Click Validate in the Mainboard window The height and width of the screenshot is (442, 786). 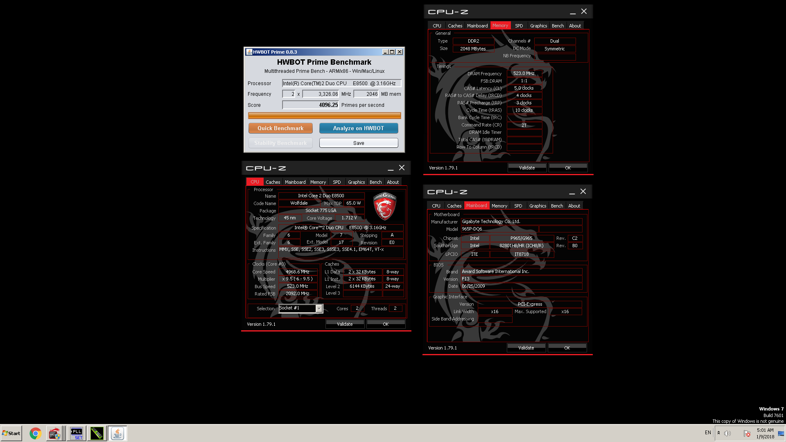point(526,348)
